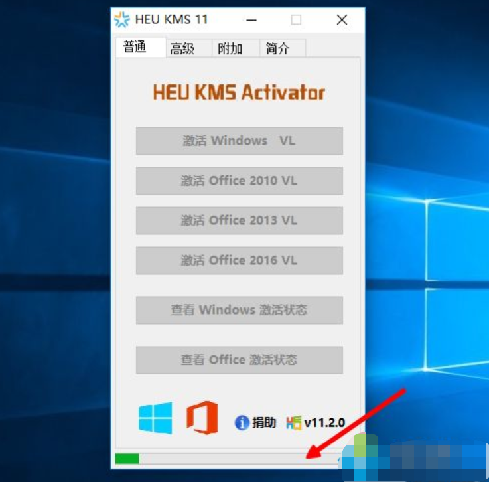Switch to the 高级 tab
This screenshot has width=489, height=482.
[x=189, y=48]
